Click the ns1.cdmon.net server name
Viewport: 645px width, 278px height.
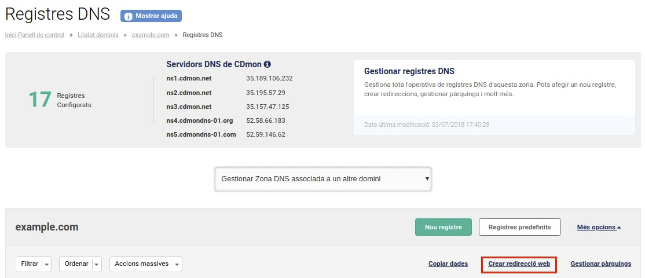pos(189,78)
